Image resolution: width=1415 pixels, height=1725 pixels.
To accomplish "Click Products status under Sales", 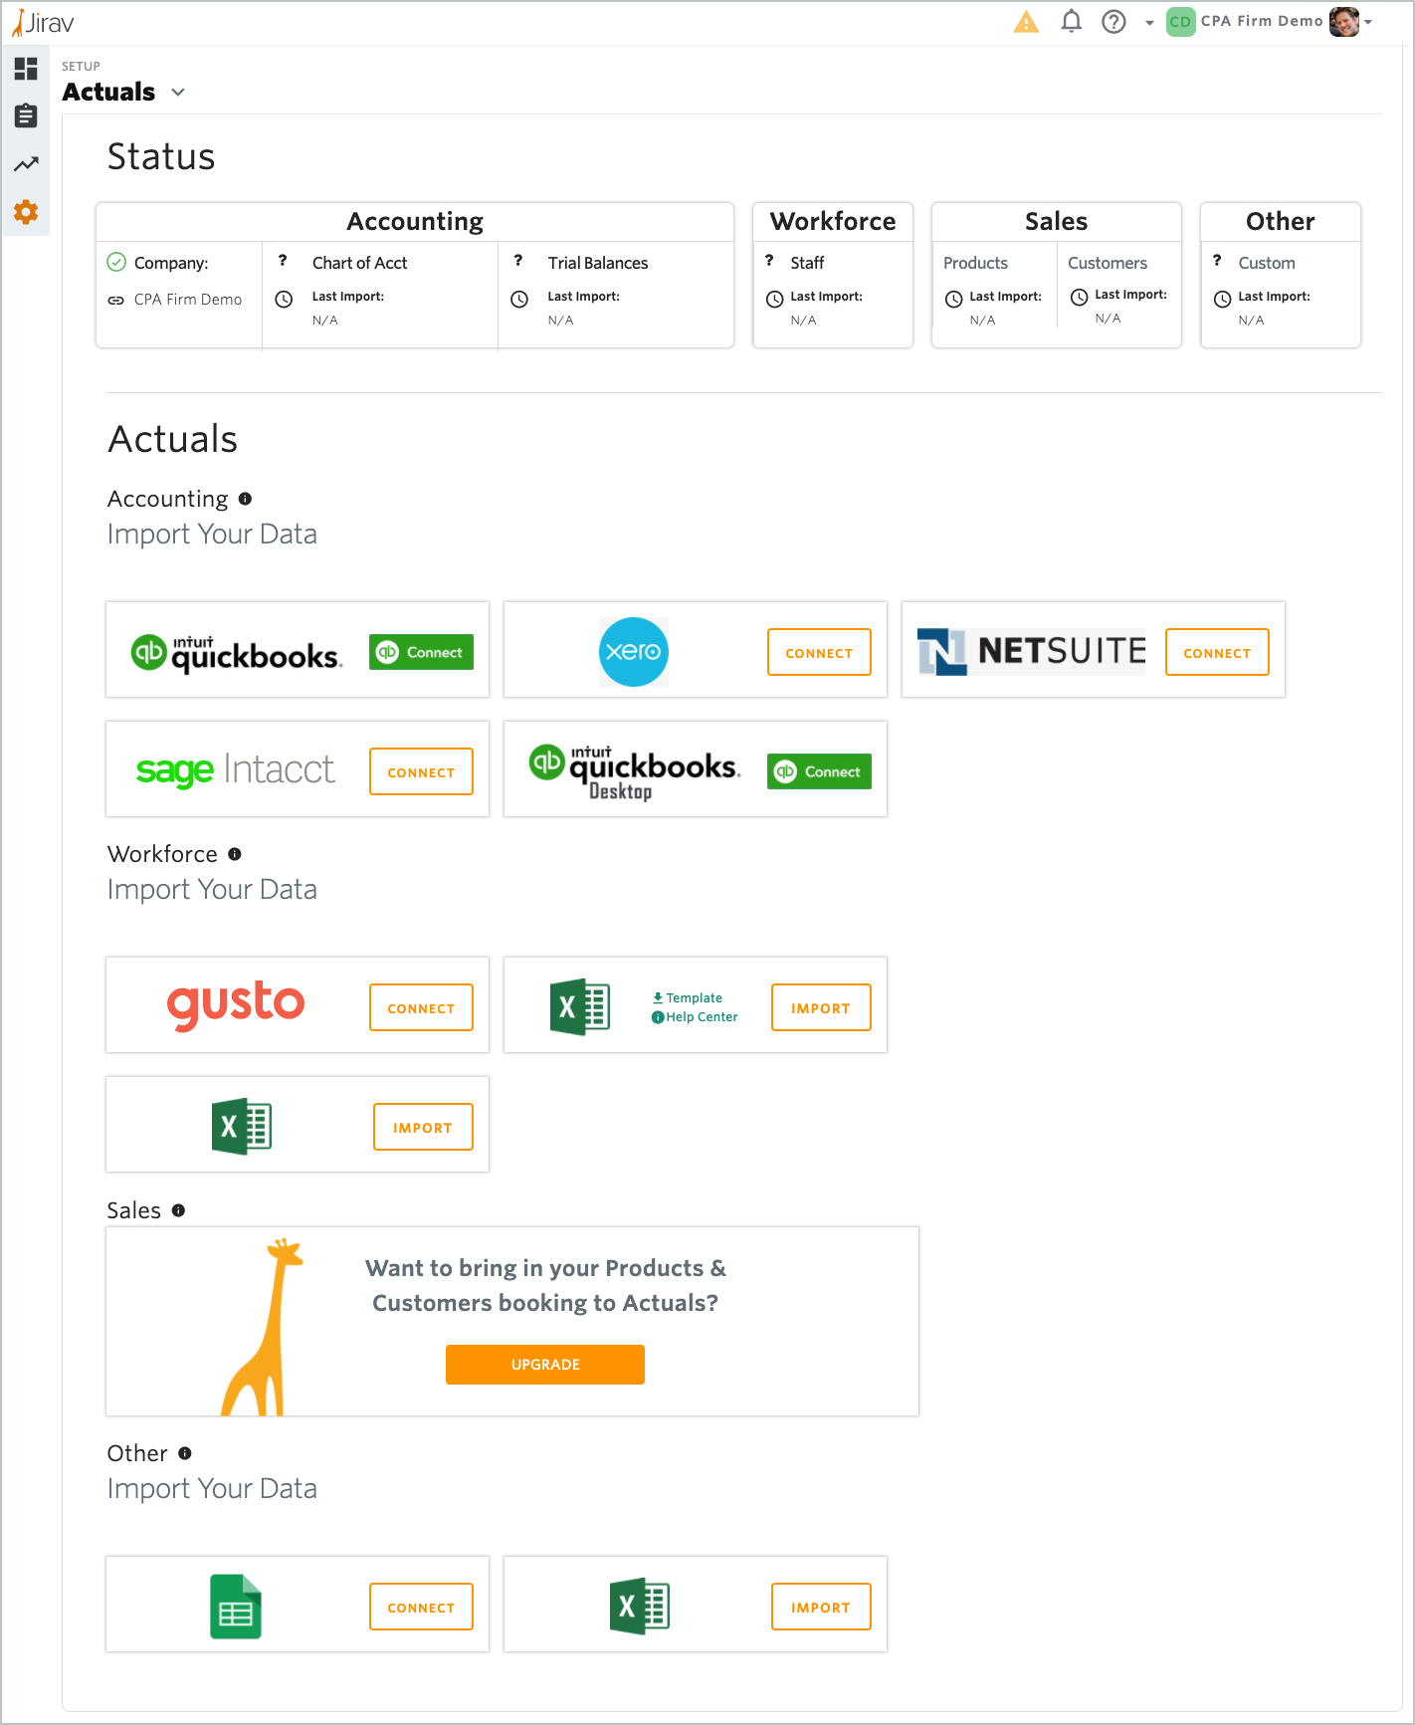I will click(x=975, y=263).
